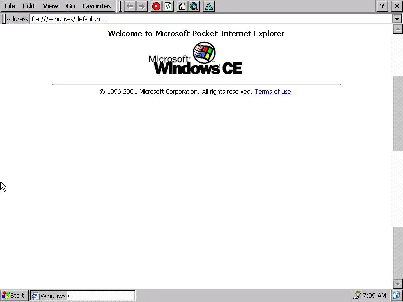Image resolution: width=403 pixels, height=302 pixels.
Task: Stop page loading with red X icon
Action: click(x=156, y=6)
